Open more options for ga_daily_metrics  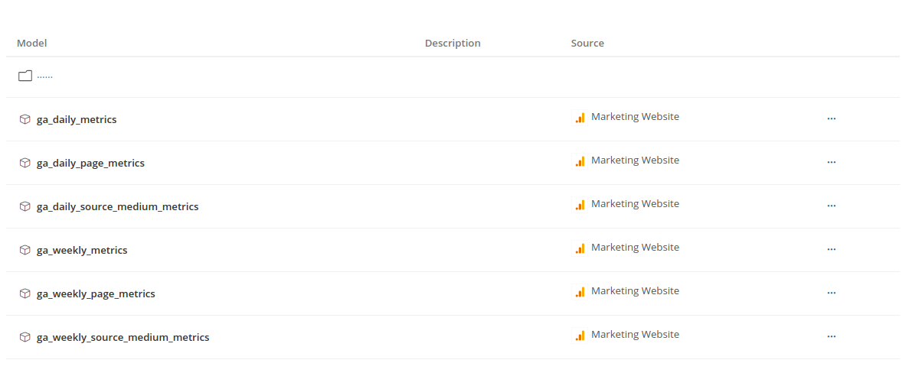point(831,118)
